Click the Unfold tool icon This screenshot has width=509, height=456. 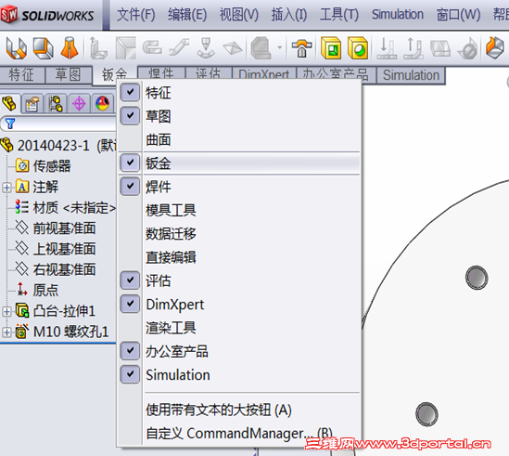(387, 48)
